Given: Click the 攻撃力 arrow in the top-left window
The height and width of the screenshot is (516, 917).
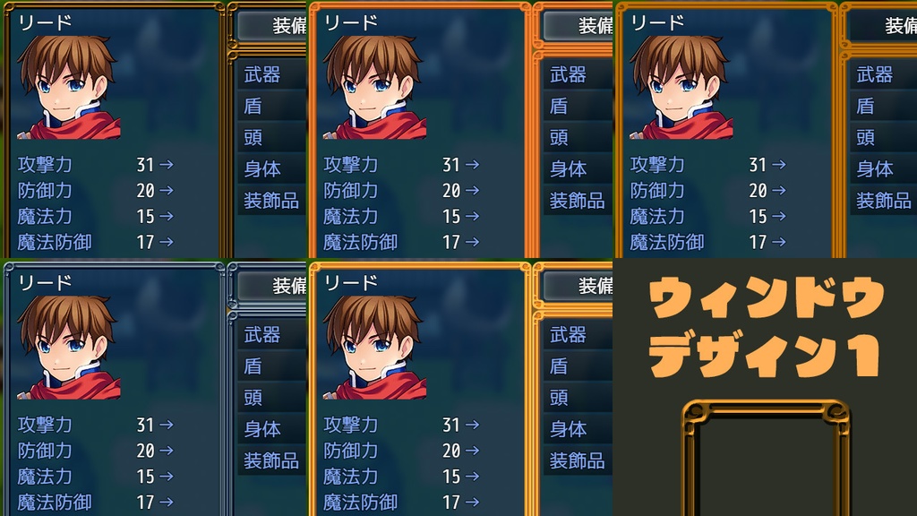Looking at the screenshot, I should [x=166, y=165].
